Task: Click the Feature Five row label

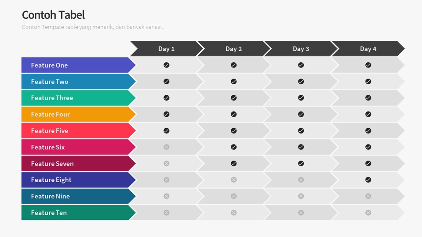Action: point(49,131)
